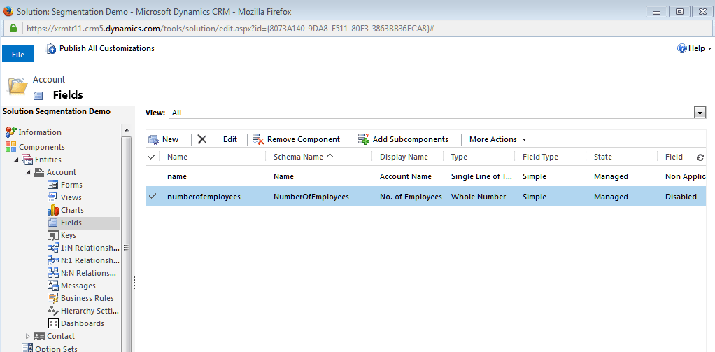Click the 'No. of Employees' cell

click(411, 197)
